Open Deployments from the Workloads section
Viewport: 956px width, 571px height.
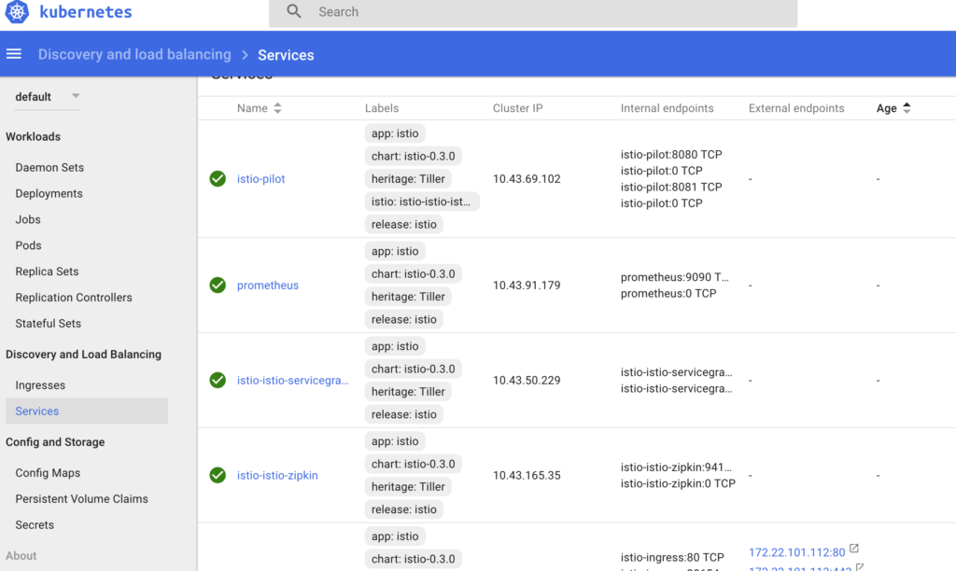click(49, 194)
